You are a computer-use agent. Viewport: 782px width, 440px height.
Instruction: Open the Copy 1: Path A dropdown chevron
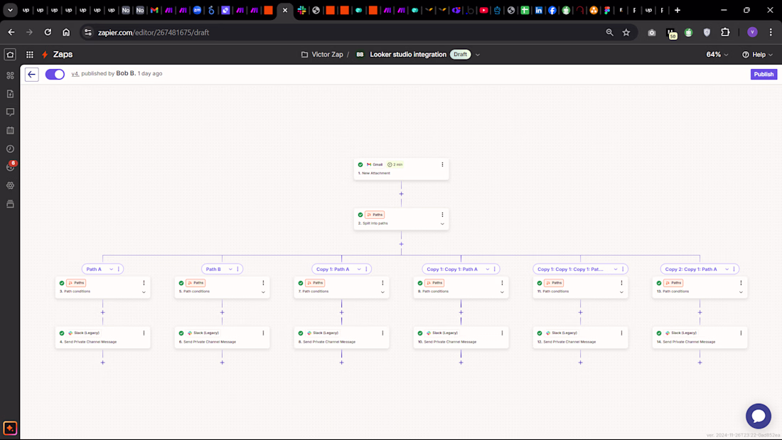pos(359,269)
